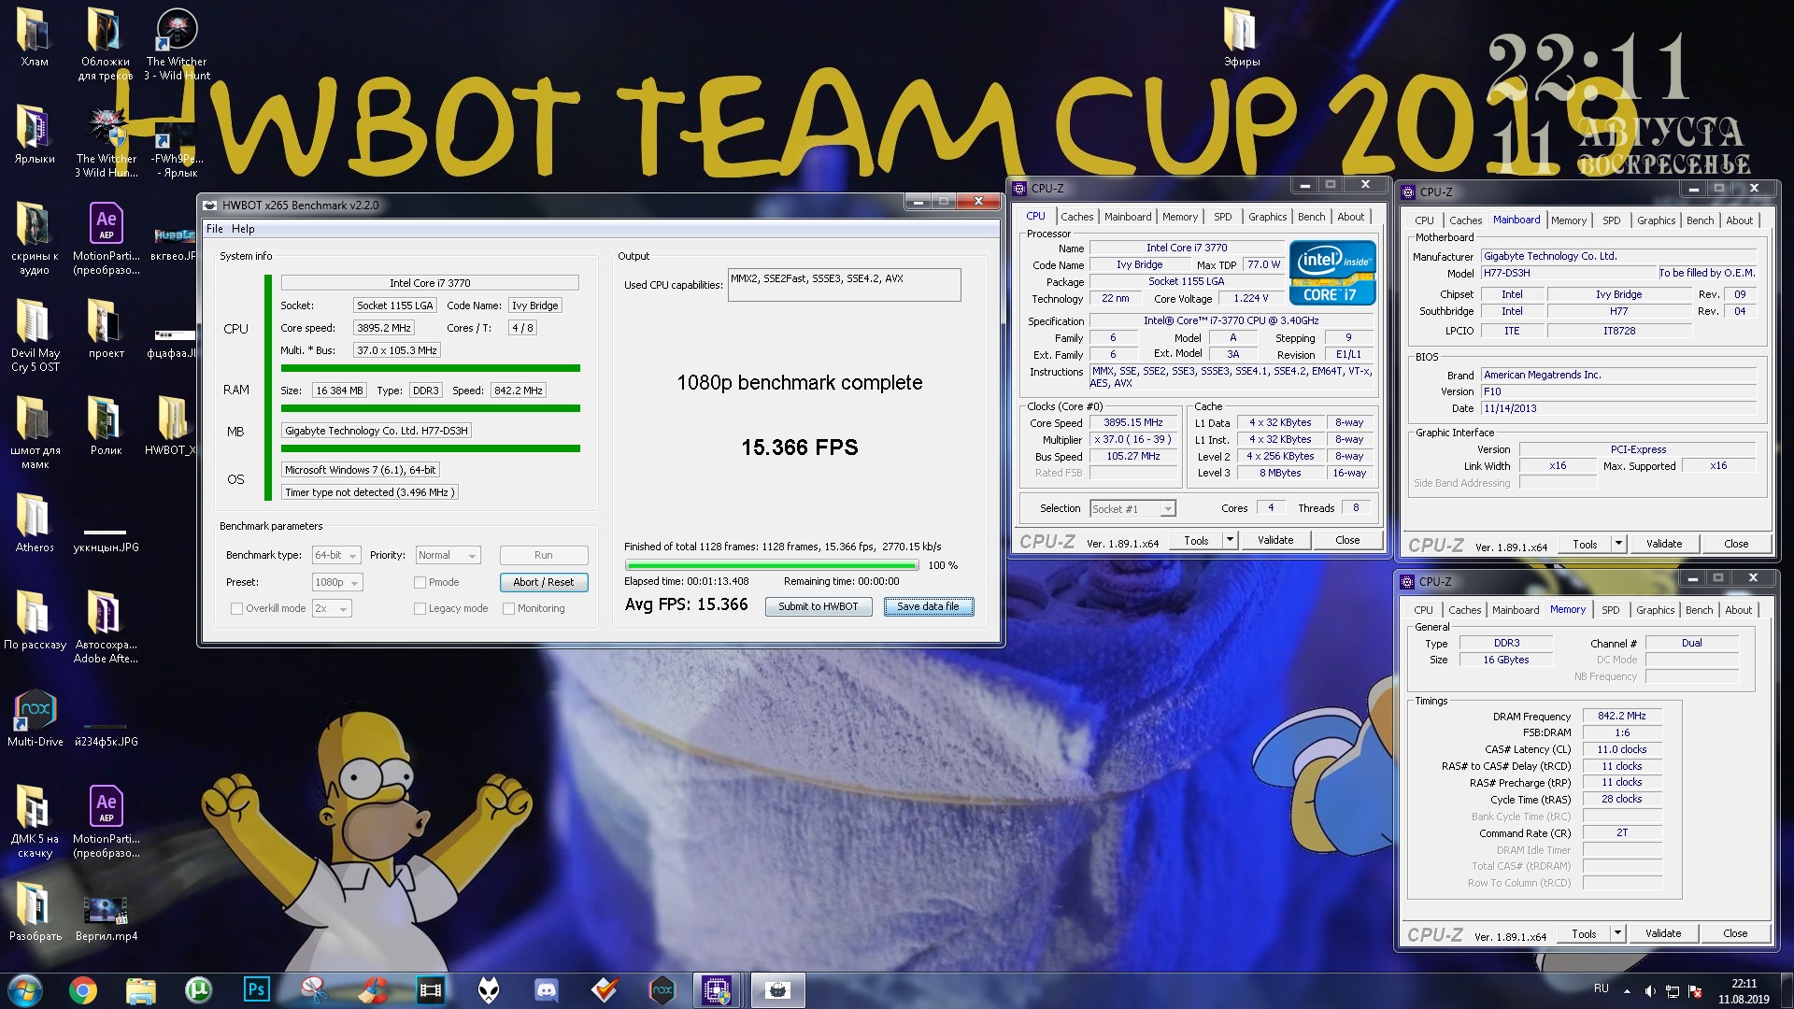Click the taskbar clock and date
Viewport: 1794px width, 1009px height.
pyautogui.click(x=1744, y=991)
